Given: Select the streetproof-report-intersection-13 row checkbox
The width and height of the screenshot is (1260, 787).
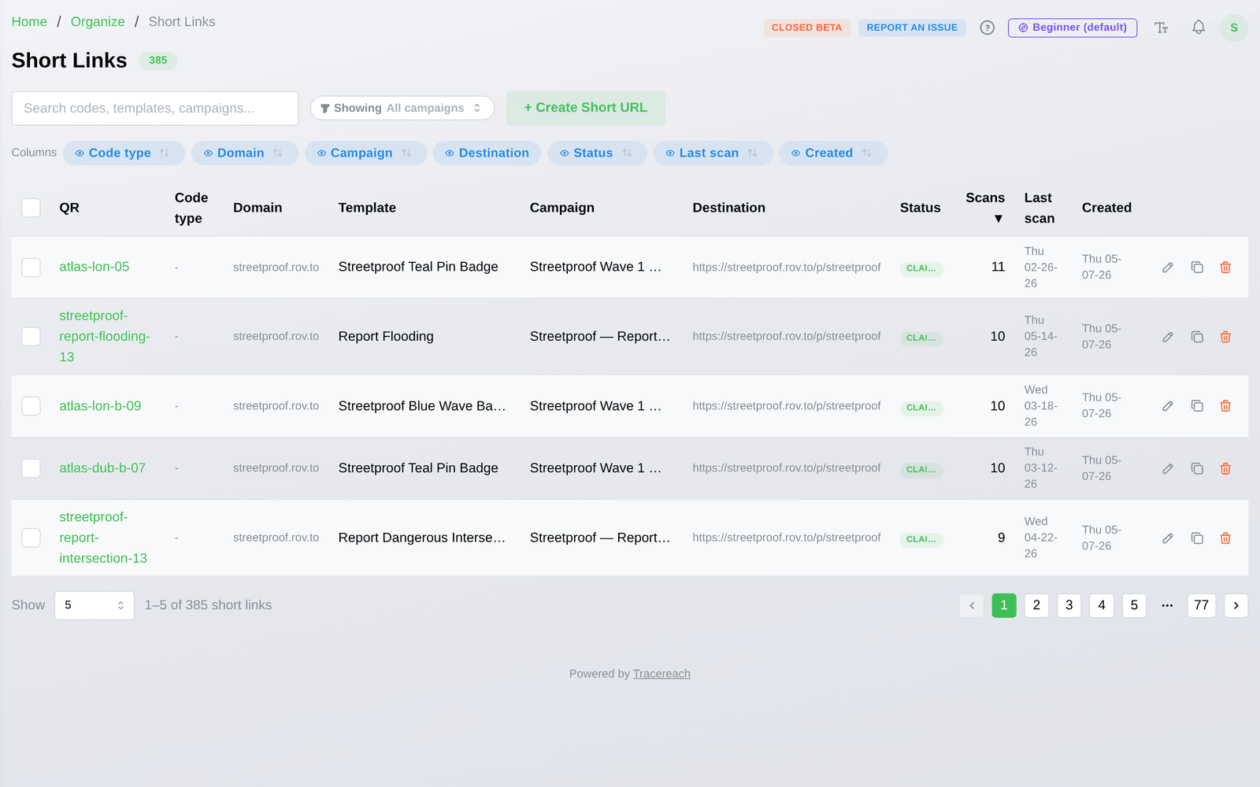Looking at the screenshot, I should click(x=31, y=538).
